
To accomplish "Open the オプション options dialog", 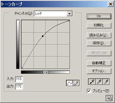I will coord(99,71).
